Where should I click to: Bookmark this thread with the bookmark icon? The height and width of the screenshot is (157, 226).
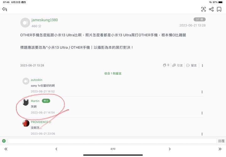pyautogui.click(x=219, y=9)
